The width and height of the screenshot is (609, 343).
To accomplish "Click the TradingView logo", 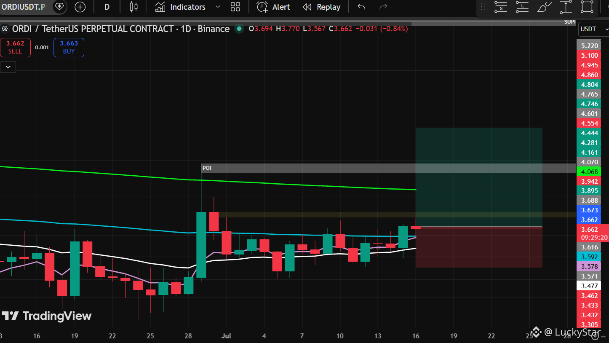I will click(x=46, y=316).
